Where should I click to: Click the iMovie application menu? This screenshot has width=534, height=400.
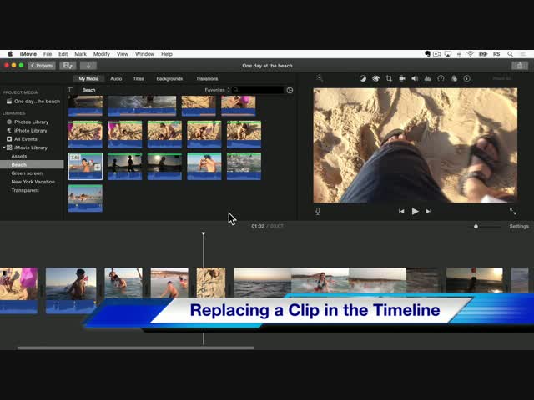28,54
